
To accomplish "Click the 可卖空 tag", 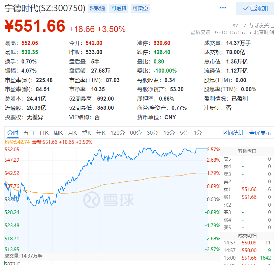I will click(x=140, y=8).
